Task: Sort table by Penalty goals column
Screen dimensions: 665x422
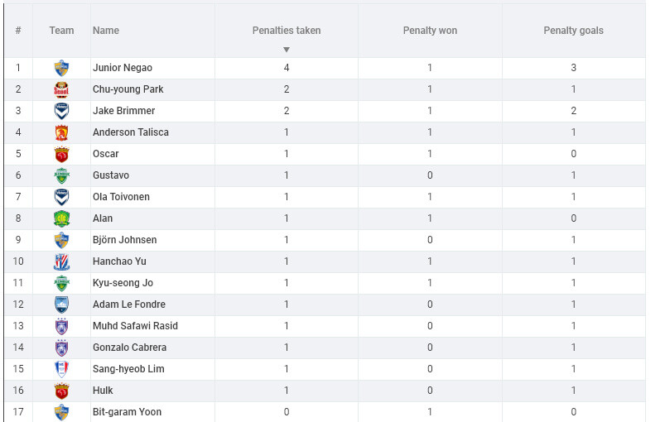Action: [573, 31]
